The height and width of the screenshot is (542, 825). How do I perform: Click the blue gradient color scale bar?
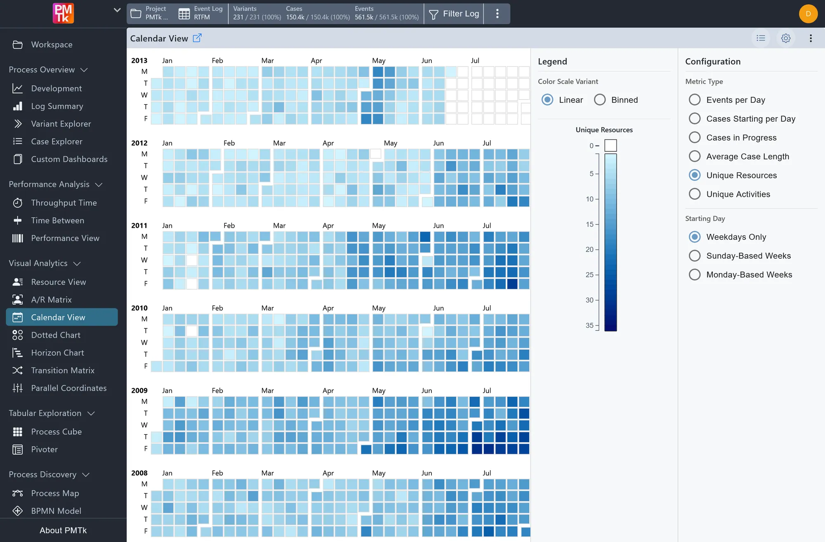(x=610, y=243)
